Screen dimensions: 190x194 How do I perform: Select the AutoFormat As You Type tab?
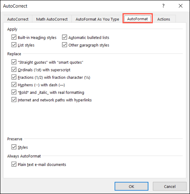tap(97, 19)
